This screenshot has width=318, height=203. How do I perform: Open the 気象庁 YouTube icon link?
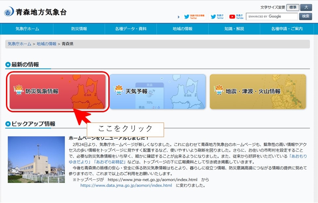pyautogui.click(x=237, y=17)
